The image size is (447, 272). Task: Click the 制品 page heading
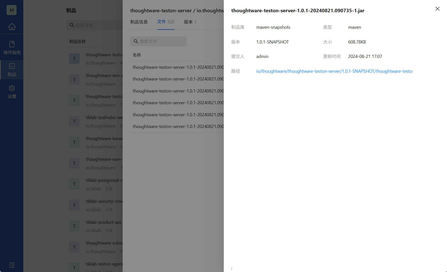click(71, 10)
